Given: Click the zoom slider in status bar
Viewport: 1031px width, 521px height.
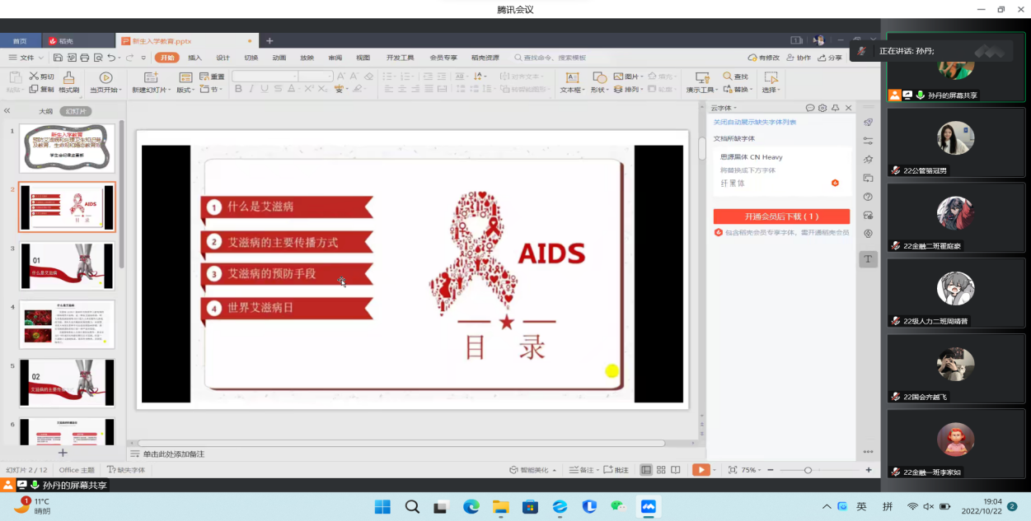Looking at the screenshot, I should 808,470.
